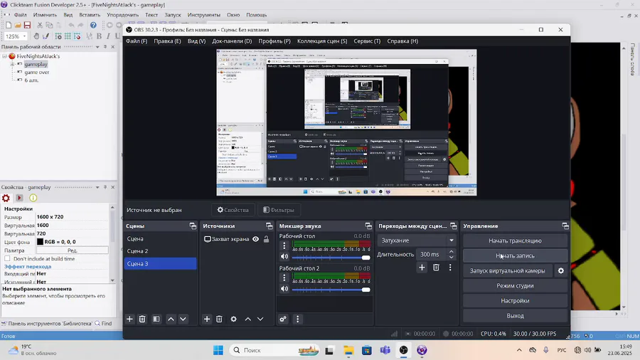Image resolution: width=640 pixels, height=360 pixels.
Task: Expand gameplay frame tree node
Action: (x=12, y=64)
